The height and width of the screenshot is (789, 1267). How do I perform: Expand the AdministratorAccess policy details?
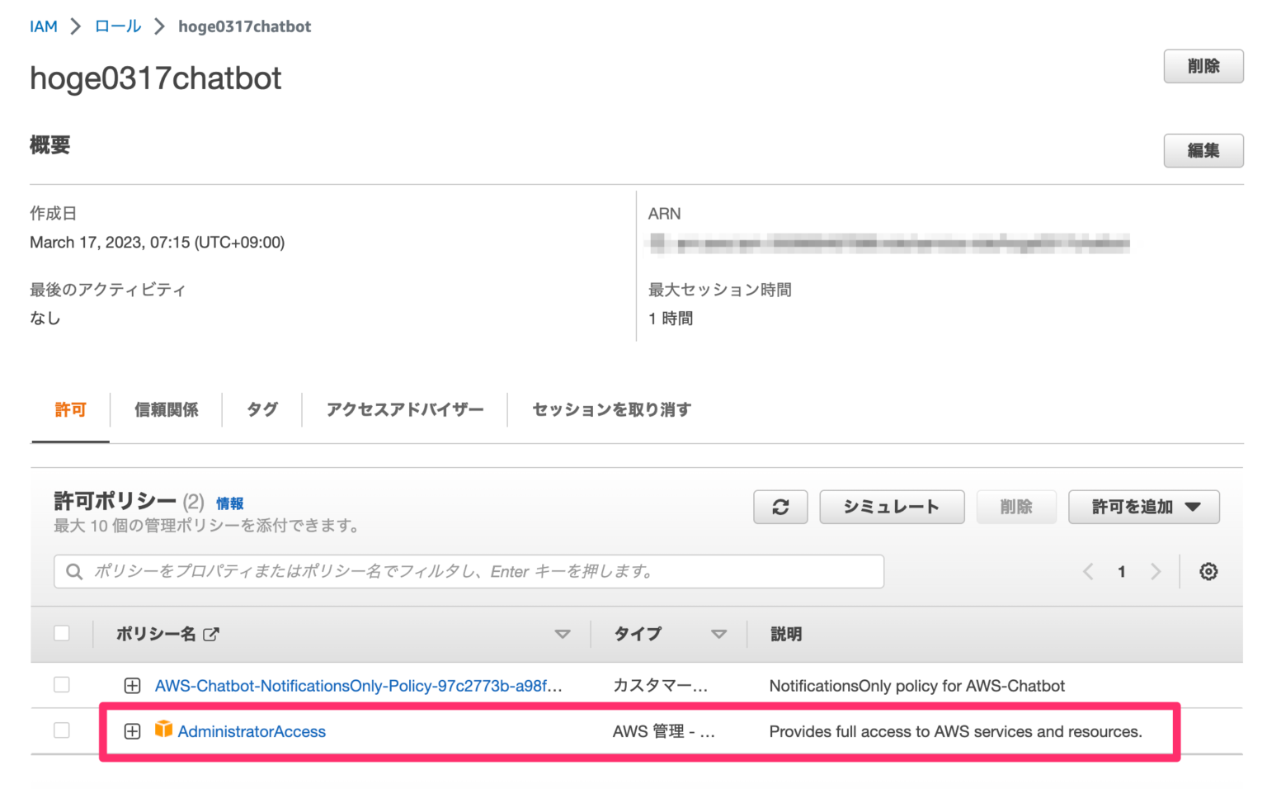[x=132, y=730]
